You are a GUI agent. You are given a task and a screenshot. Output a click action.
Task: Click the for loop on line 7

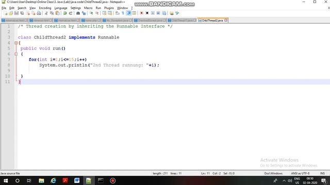click(58, 60)
